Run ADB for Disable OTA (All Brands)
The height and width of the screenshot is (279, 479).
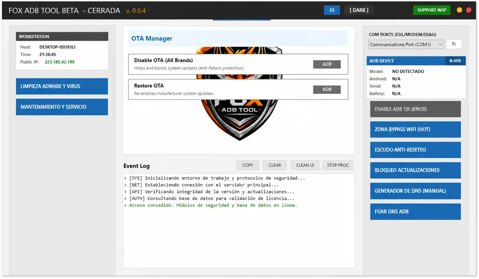[327, 64]
